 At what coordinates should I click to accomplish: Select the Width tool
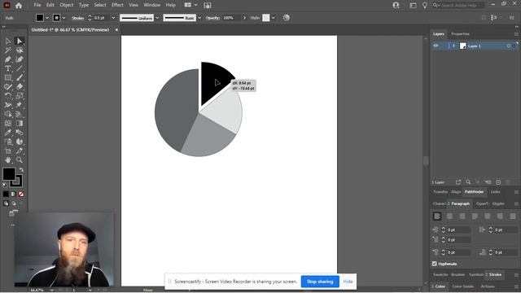click(x=8, y=105)
